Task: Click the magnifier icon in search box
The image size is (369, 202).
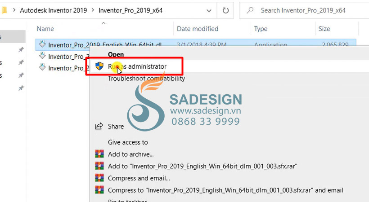Action: click(x=250, y=10)
